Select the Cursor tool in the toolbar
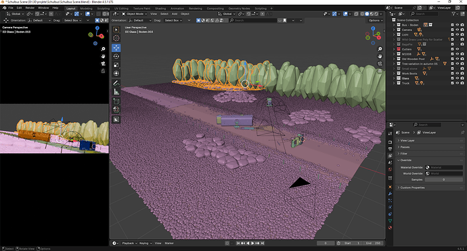467x251 pixels. [x=116, y=38]
